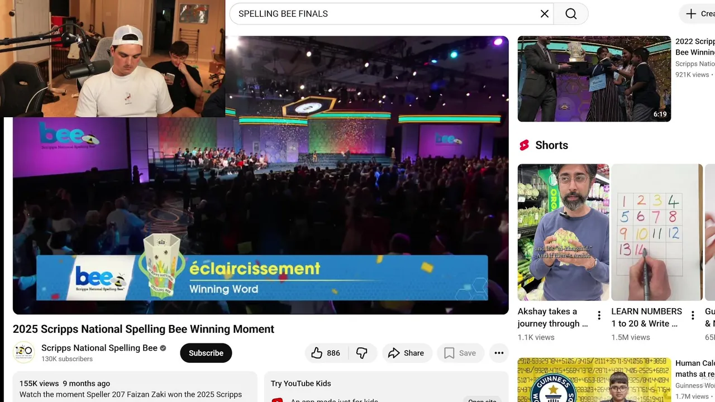The width and height of the screenshot is (715, 402).
Task: Click the main video player area
Action: (260, 175)
